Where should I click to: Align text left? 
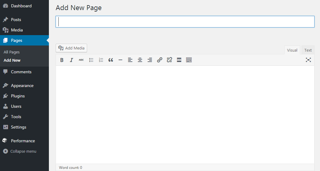pyautogui.click(x=130, y=60)
